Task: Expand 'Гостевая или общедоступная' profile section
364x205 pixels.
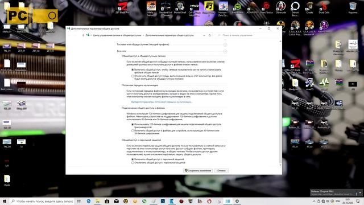Action: 225,44
